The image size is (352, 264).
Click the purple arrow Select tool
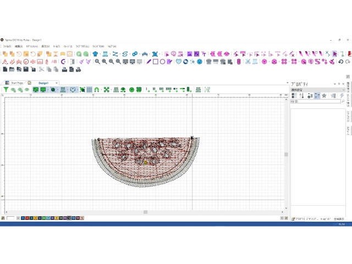(x=335, y=54)
